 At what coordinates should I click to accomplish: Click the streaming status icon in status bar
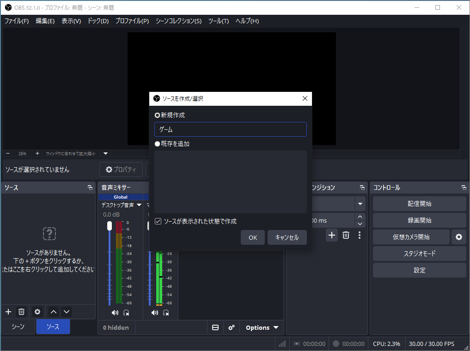(296, 344)
